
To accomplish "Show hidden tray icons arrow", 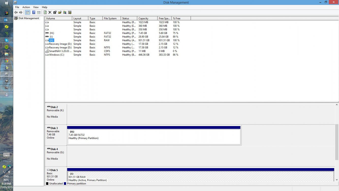I will tap(10, 161).
